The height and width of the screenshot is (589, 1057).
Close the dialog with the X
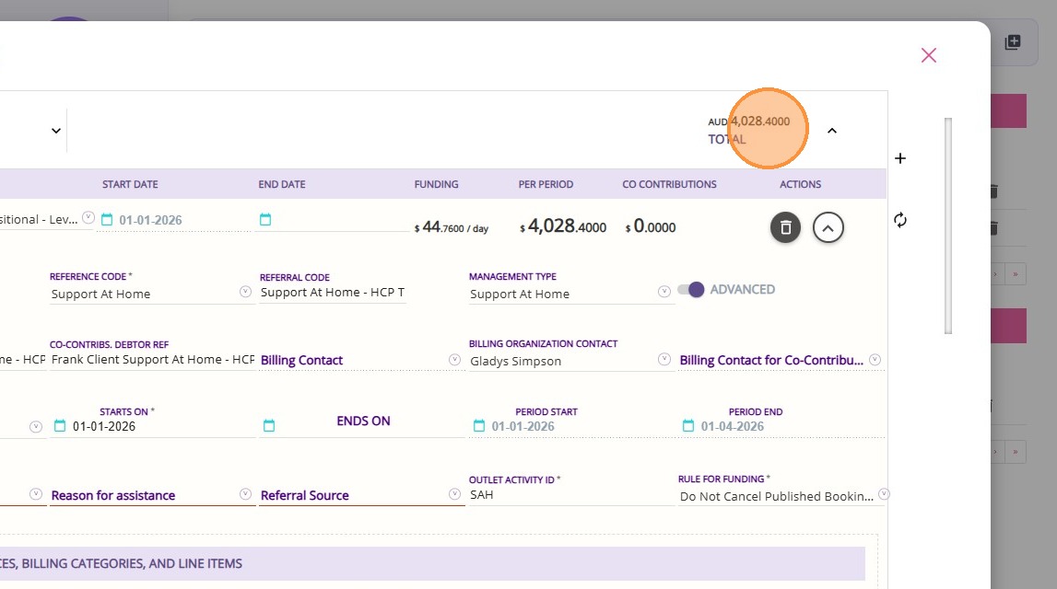click(928, 55)
